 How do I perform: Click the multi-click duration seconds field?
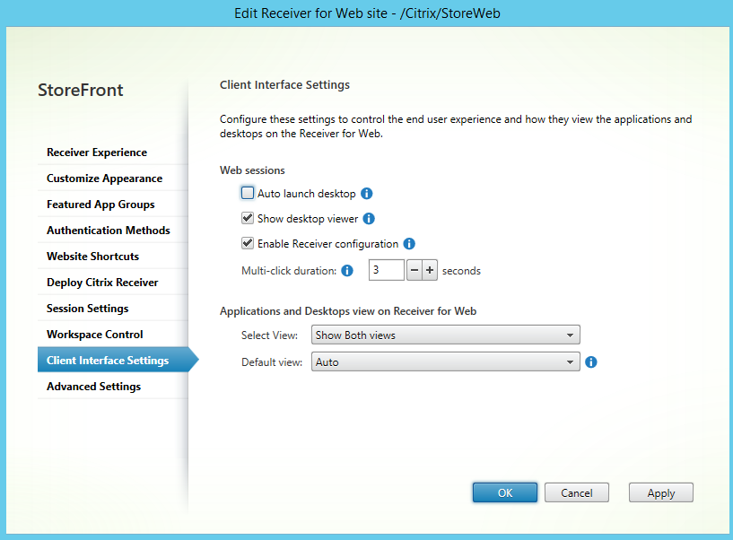click(387, 270)
